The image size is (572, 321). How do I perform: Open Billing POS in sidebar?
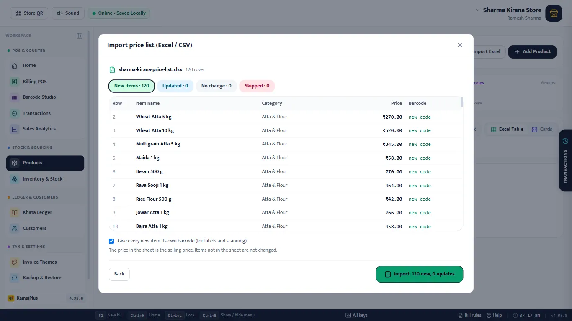click(45, 82)
